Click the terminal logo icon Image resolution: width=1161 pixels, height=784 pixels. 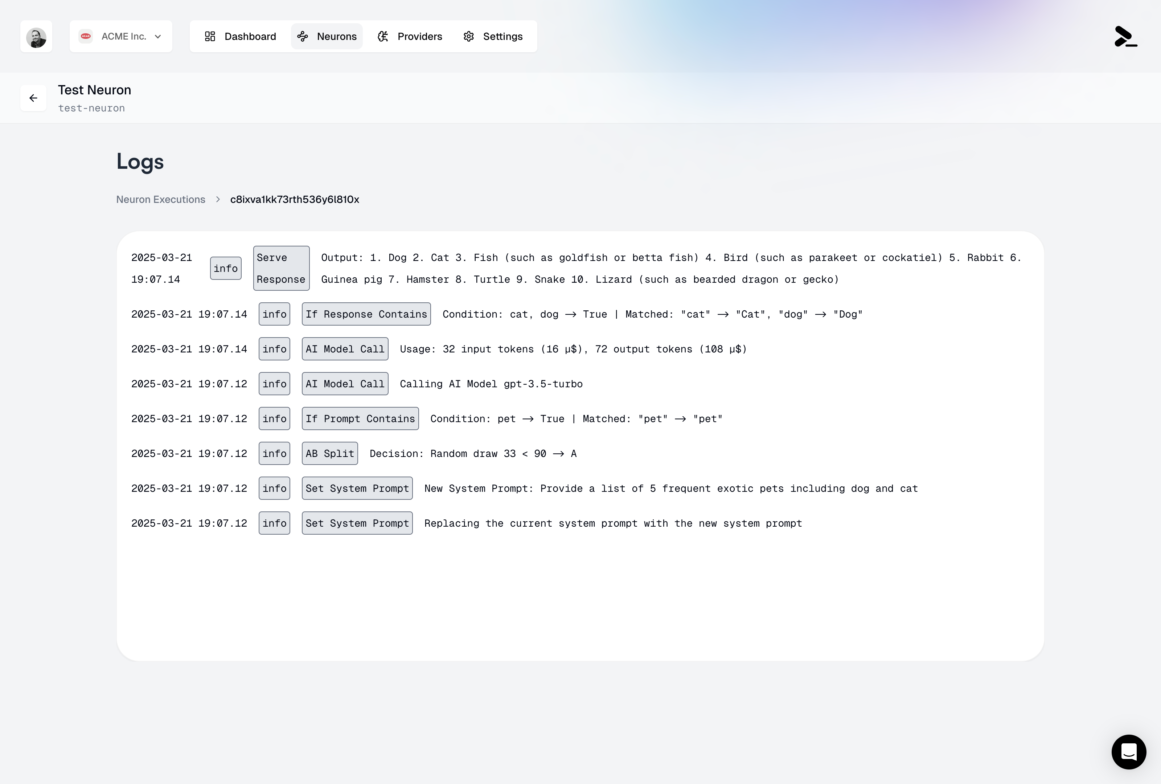[x=1125, y=36]
